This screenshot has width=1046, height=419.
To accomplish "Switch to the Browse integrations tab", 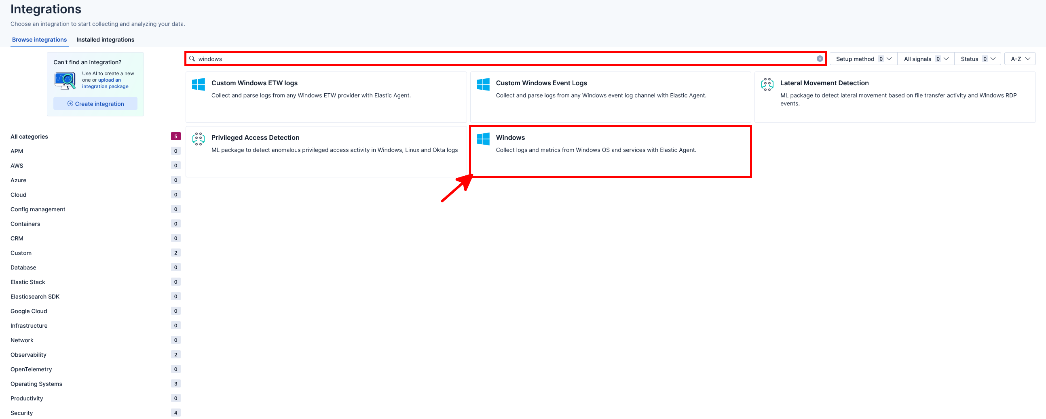I will [39, 40].
